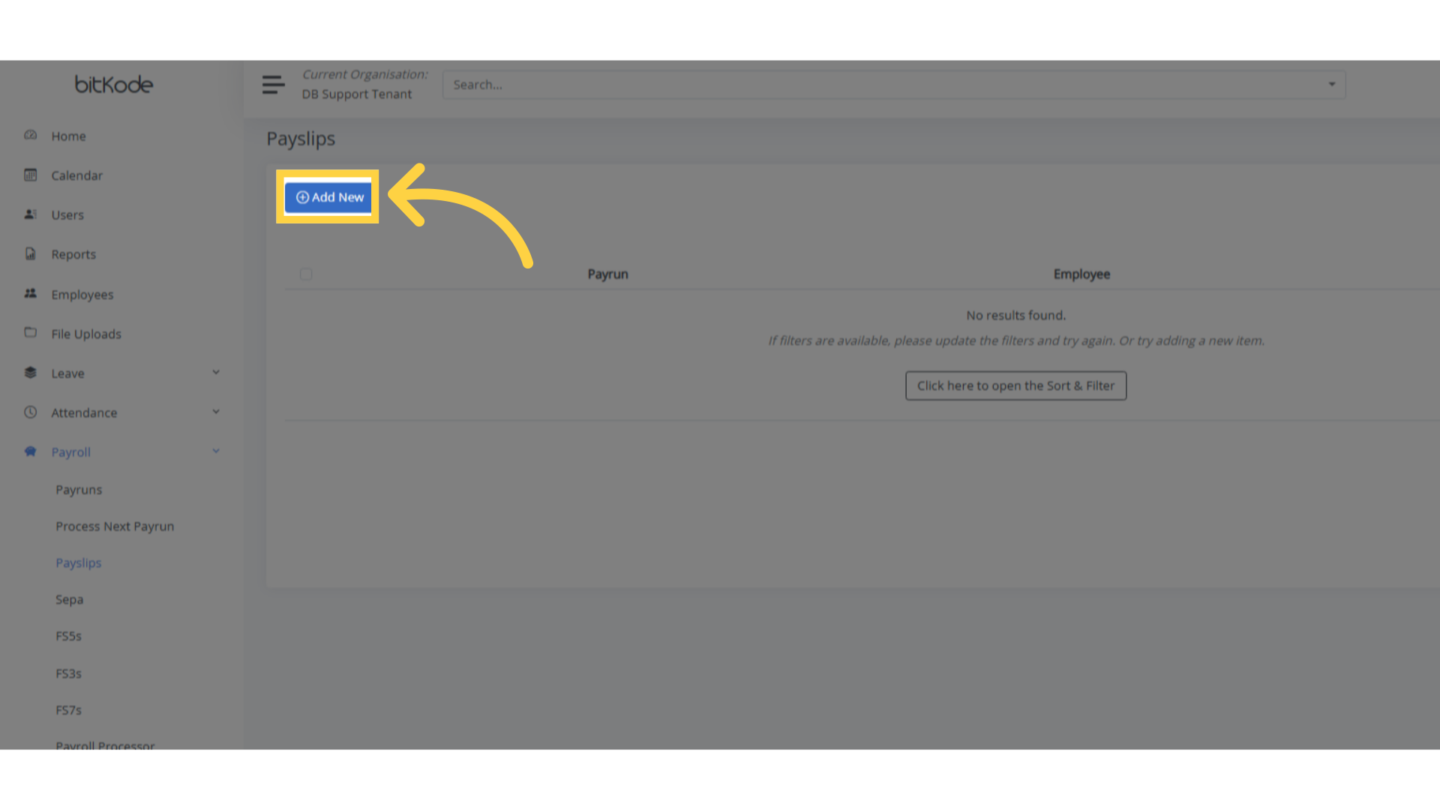1440x810 pixels.
Task: Click the Attendance clock icon
Action: coord(30,412)
